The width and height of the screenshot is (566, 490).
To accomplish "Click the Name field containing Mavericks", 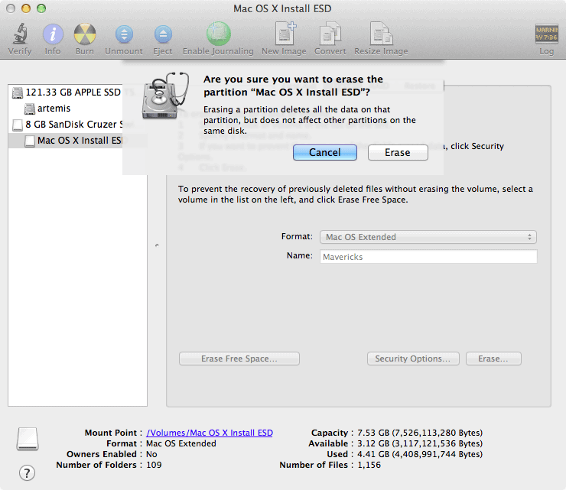I will pos(428,257).
